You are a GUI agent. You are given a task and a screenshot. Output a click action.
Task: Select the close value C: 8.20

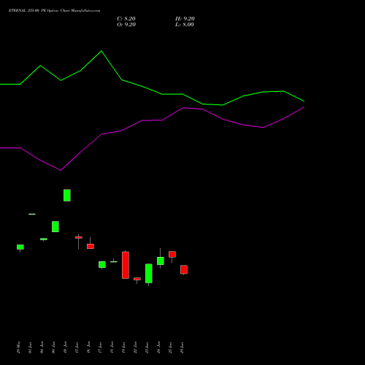pos(126,19)
